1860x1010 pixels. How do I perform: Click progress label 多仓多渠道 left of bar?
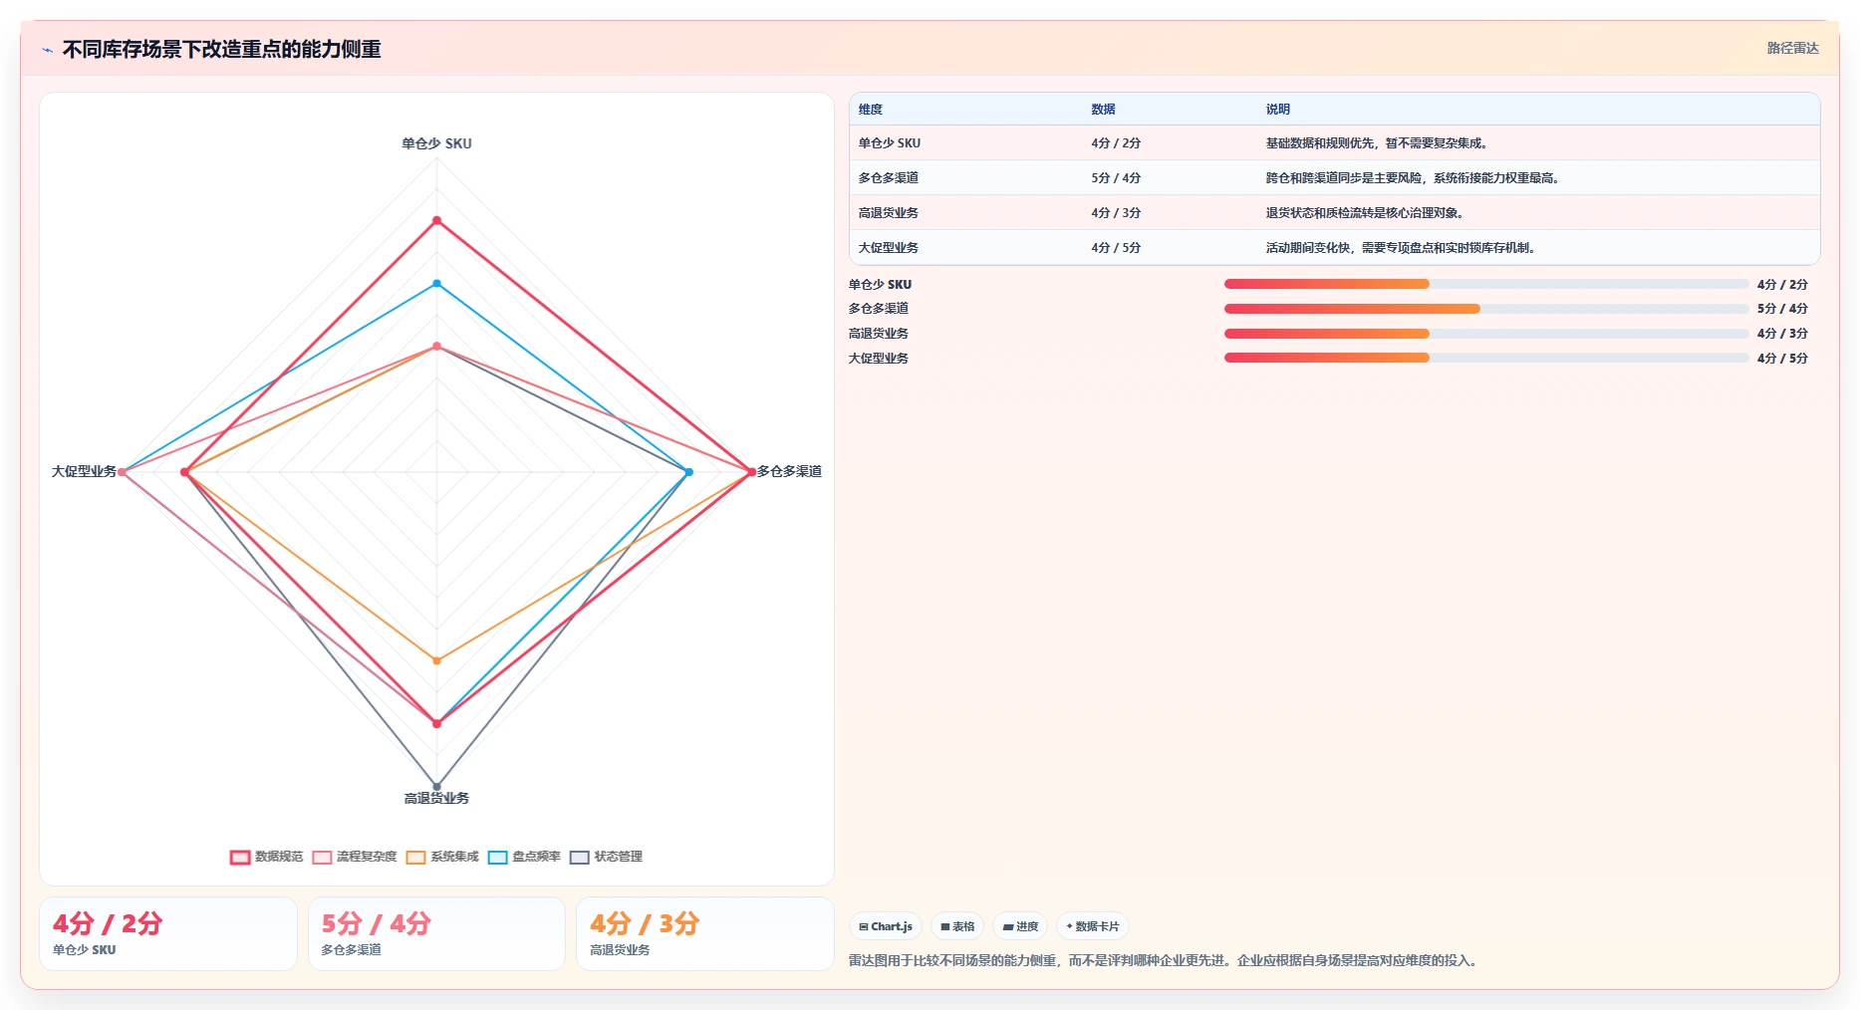pos(879,309)
